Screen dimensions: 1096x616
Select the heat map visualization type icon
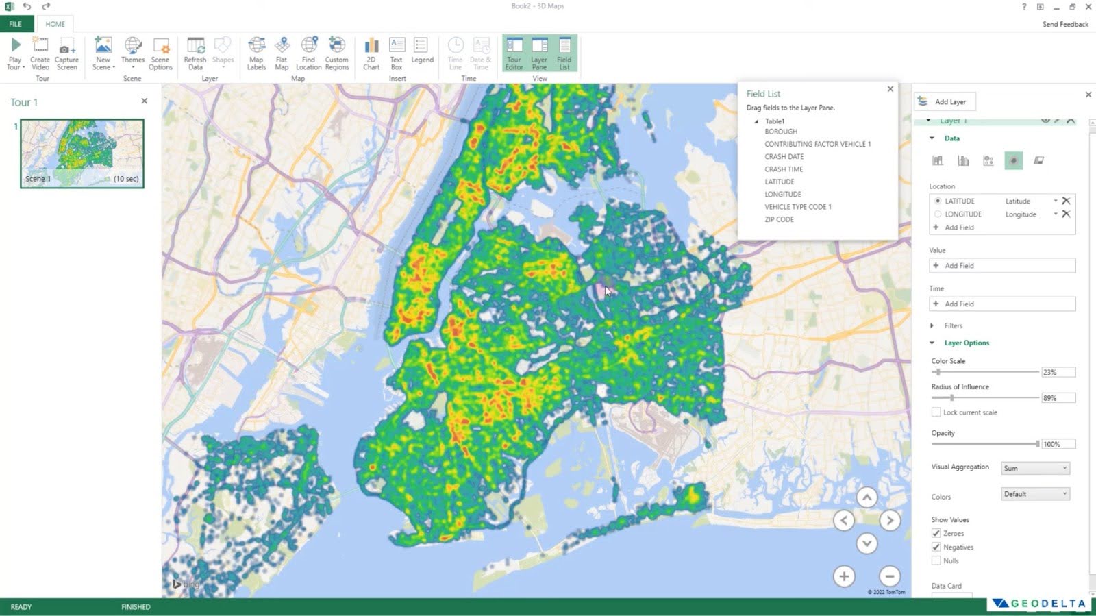pos(1013,160)
